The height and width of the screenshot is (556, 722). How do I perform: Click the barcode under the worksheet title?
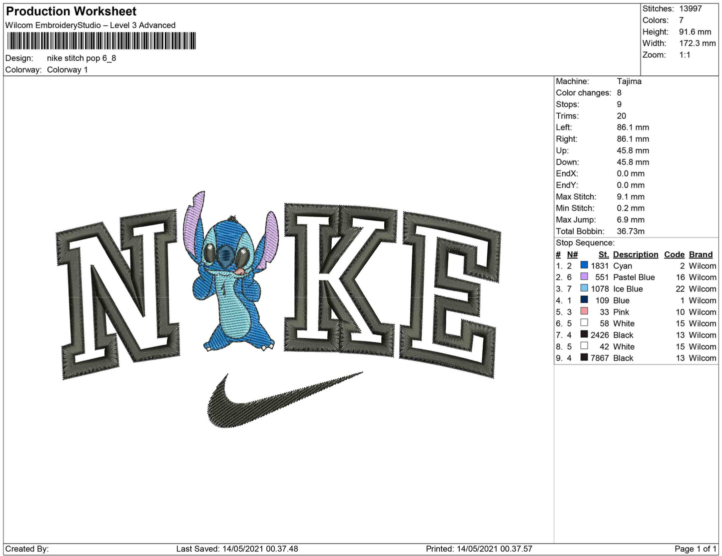point(101,40)
